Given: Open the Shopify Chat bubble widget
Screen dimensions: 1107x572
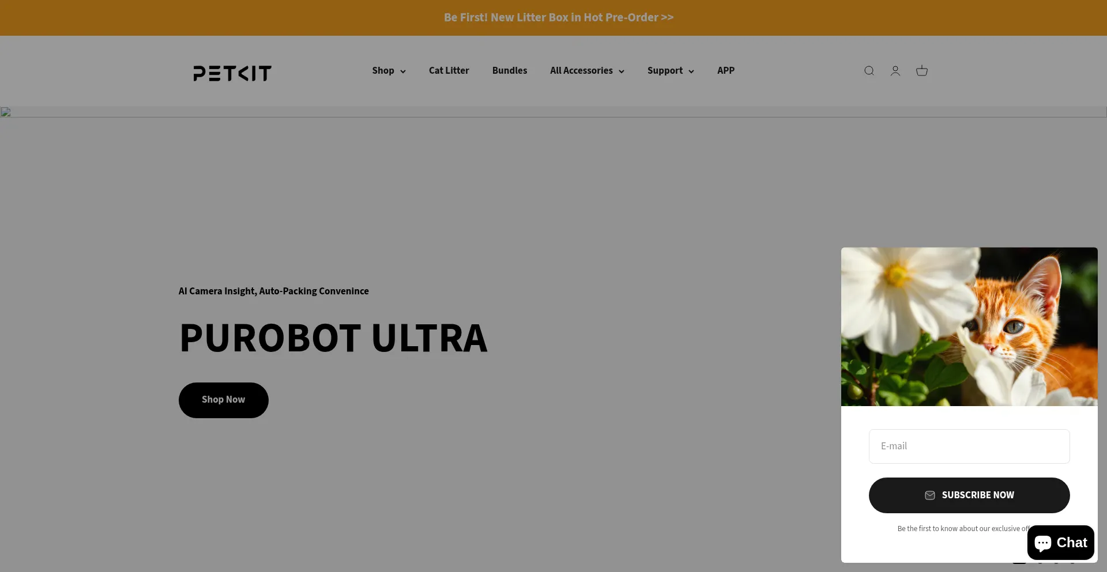Looking at the screenshot, I should click(x=1060, y=543).
